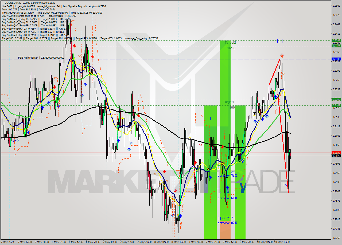Image resolution: width=342 pixels, height=245 pixels.
Task: Click the EOSUSD,M30 symbol title
Action: tap(14, 3)
